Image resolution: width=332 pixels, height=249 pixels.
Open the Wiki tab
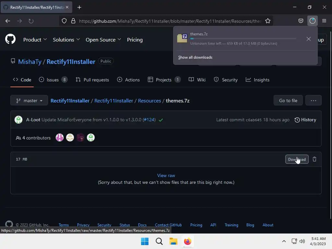(x=197, y=80)
